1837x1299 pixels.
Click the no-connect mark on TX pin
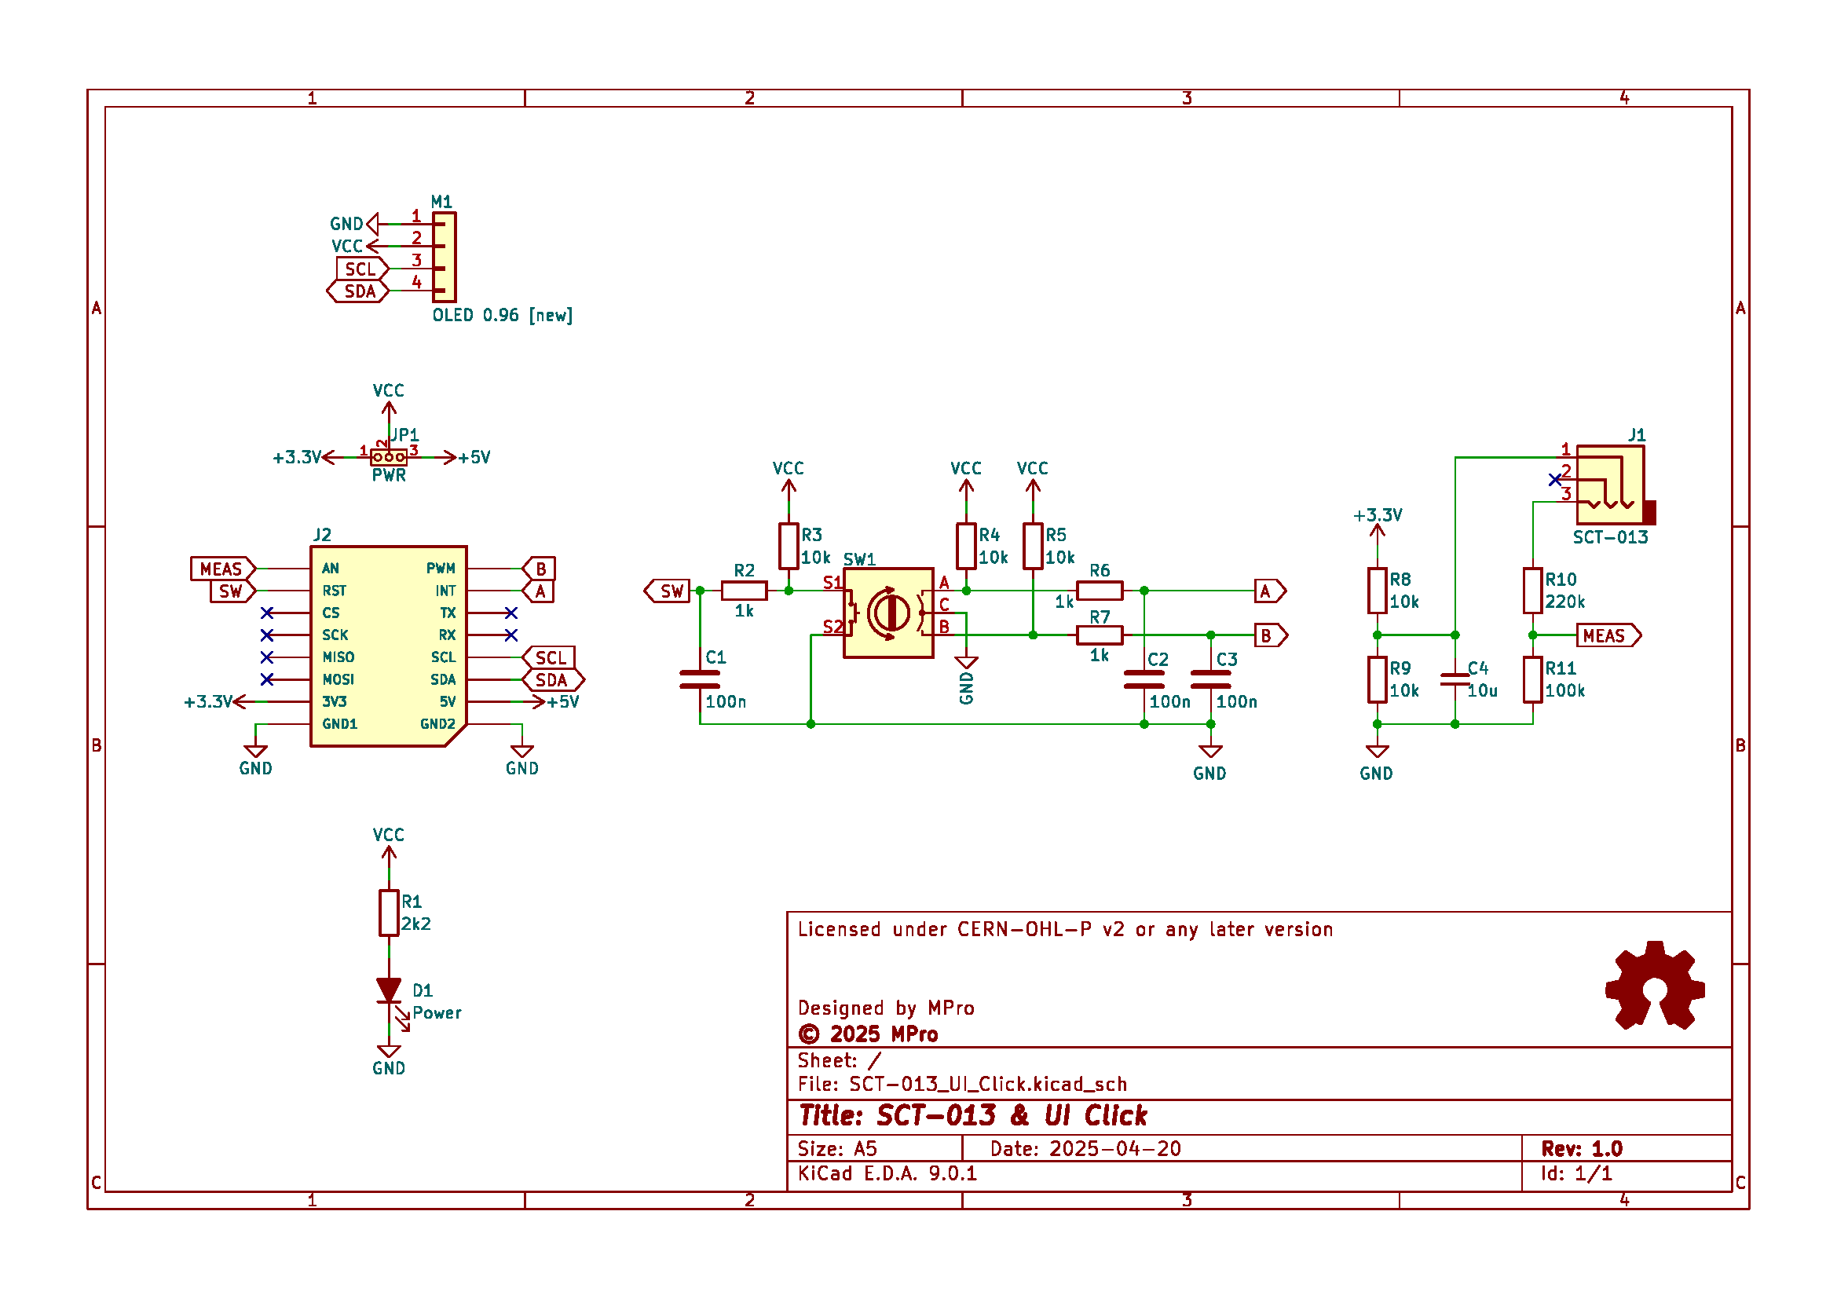click(511, 613)
